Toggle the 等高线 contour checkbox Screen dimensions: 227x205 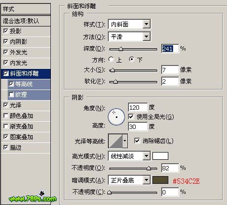point(12,84)
